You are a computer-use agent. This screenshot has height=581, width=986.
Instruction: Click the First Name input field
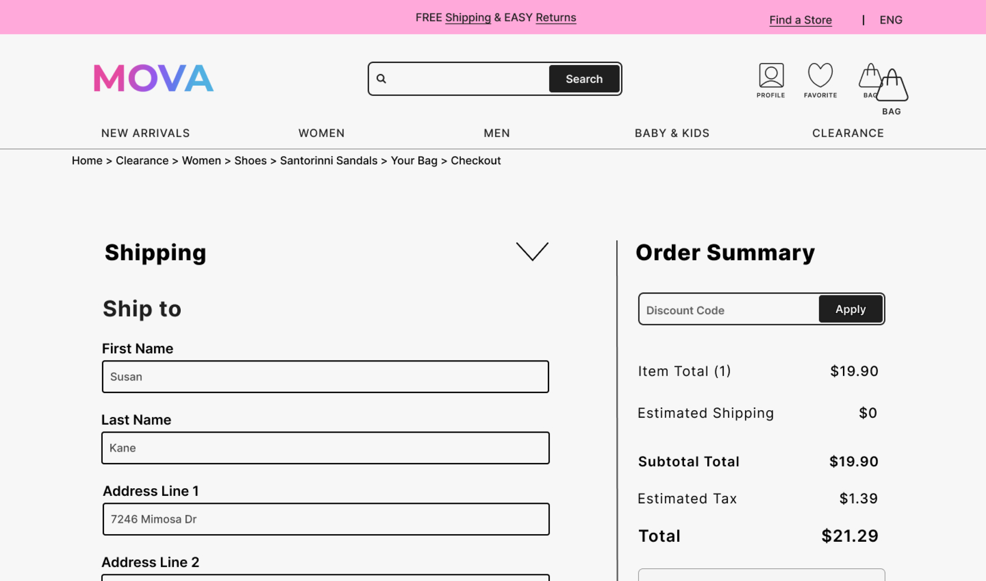pos(325,377)
